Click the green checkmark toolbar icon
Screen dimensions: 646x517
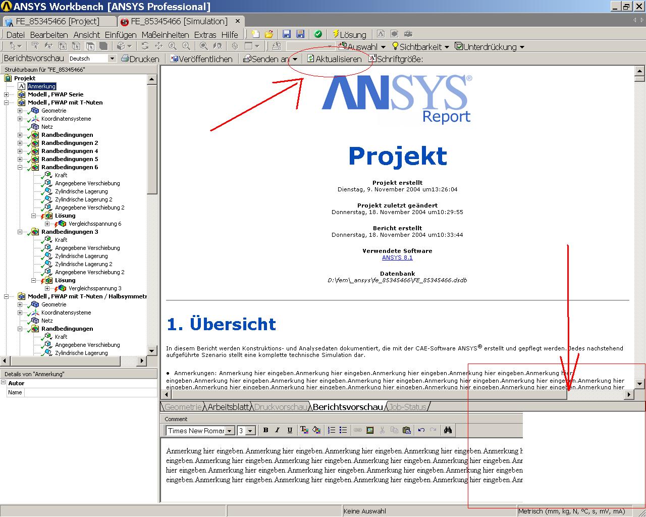pos(318,34)
